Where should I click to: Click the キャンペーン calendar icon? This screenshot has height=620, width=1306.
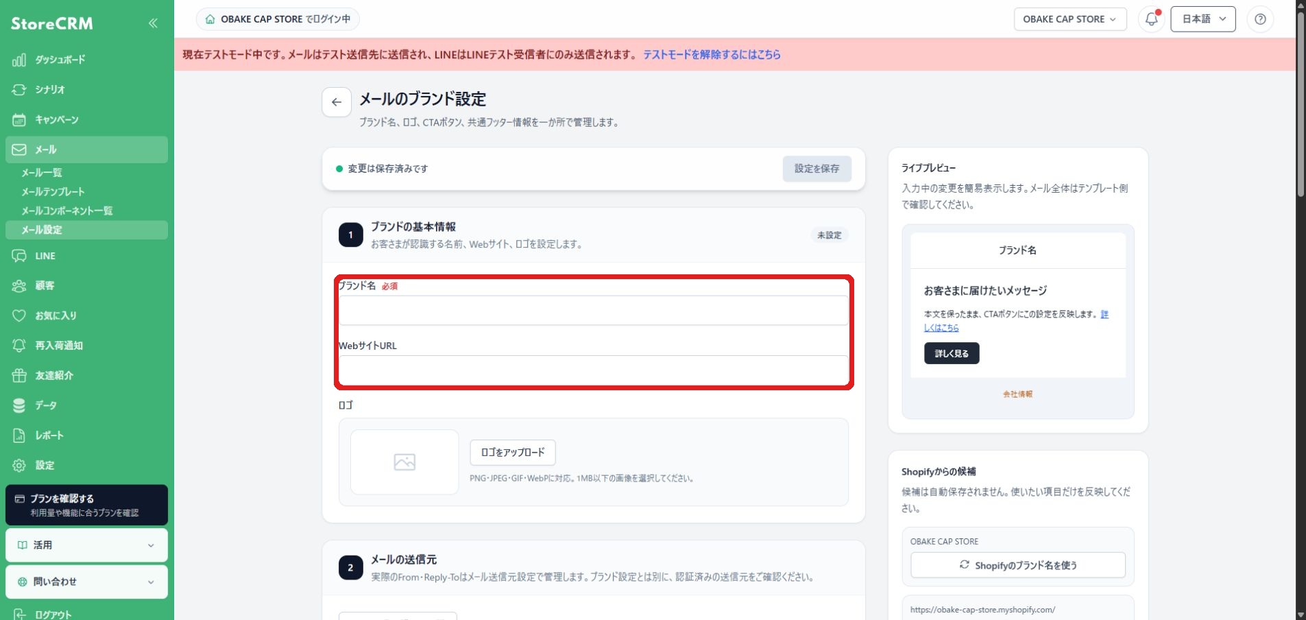(19, 120)
